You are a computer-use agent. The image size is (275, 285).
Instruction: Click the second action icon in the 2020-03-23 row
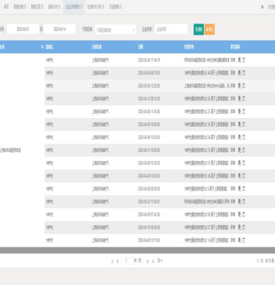(x=244, y=201)
